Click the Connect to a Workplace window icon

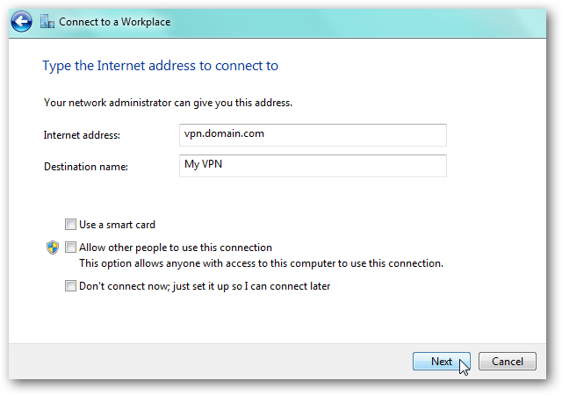(x=47, y=21)
